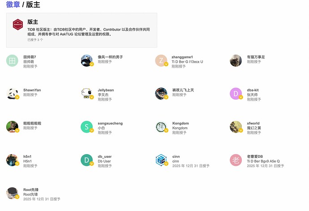Open username link xfworld

click(x=253, y=123)
